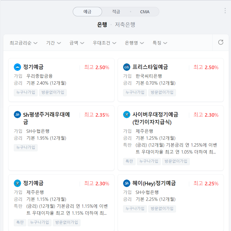The image size is (231, 231).
Task: Click the citi logo on the 프리스타일예금 card
Action: click(126, 67)
